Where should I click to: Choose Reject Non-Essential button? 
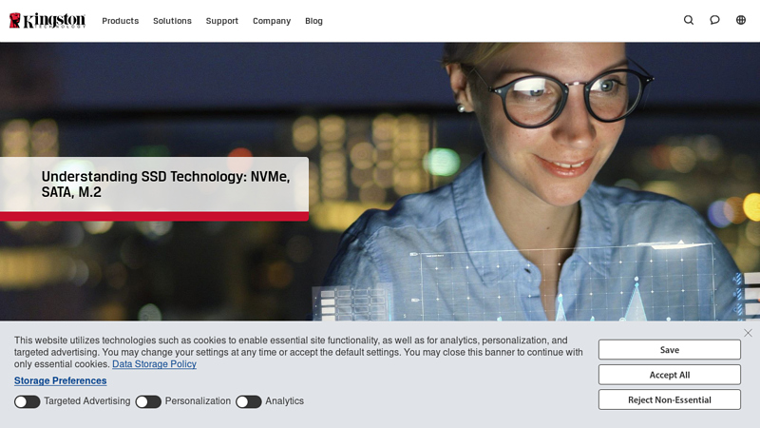tap(670, 399)
